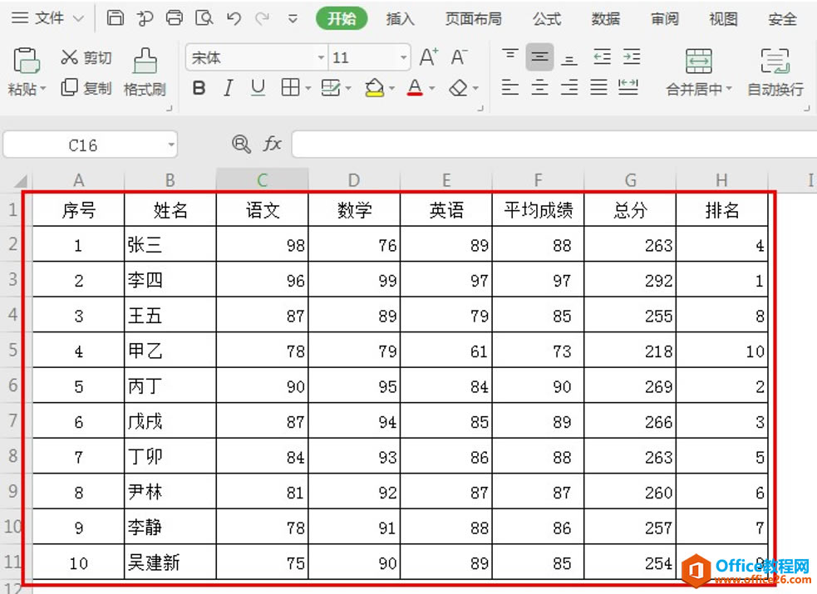
Task: Expand Paste options arrow
Action: (x=43, y=89)
